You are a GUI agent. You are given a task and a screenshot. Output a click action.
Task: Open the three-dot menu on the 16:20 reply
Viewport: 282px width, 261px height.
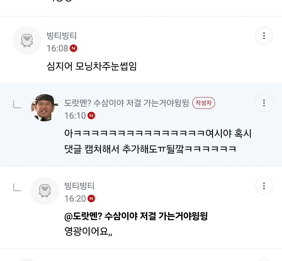click(x=264, y=186)
